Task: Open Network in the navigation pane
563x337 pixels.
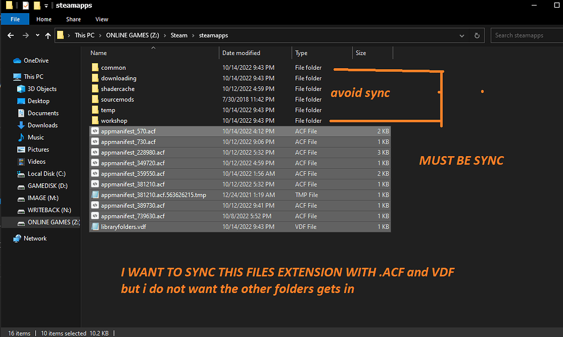Action: [36, 238]
